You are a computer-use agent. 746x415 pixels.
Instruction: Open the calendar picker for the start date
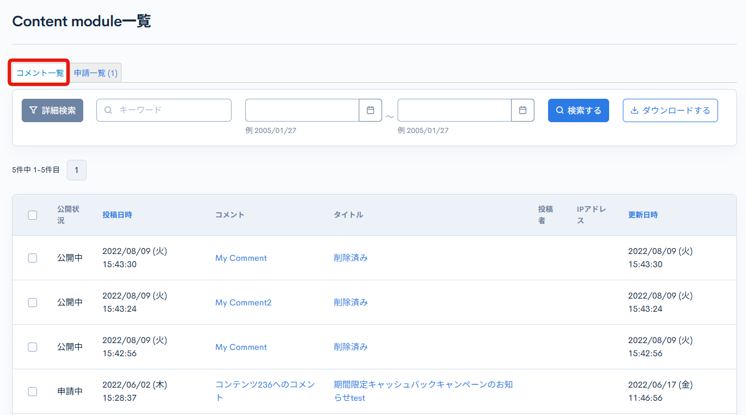pos(370,110)
